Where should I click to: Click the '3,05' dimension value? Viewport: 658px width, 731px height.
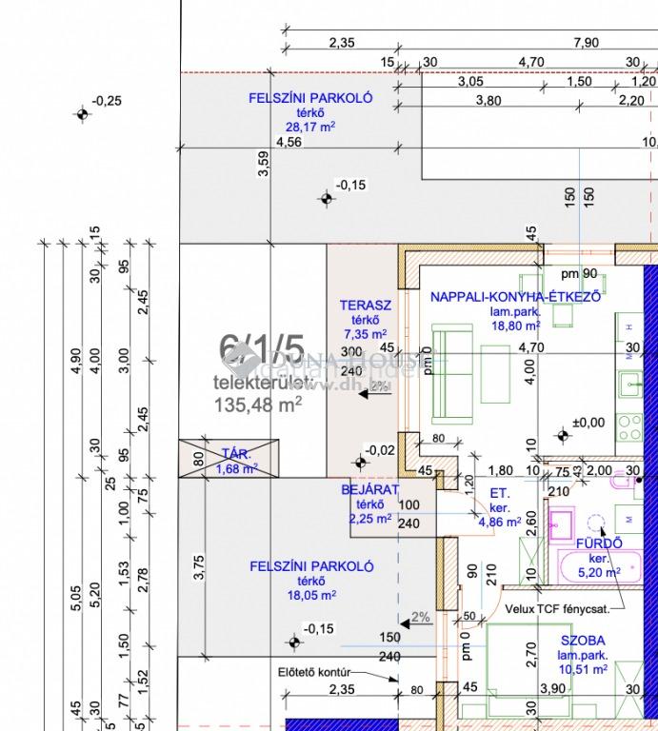[x=470, y=81]
